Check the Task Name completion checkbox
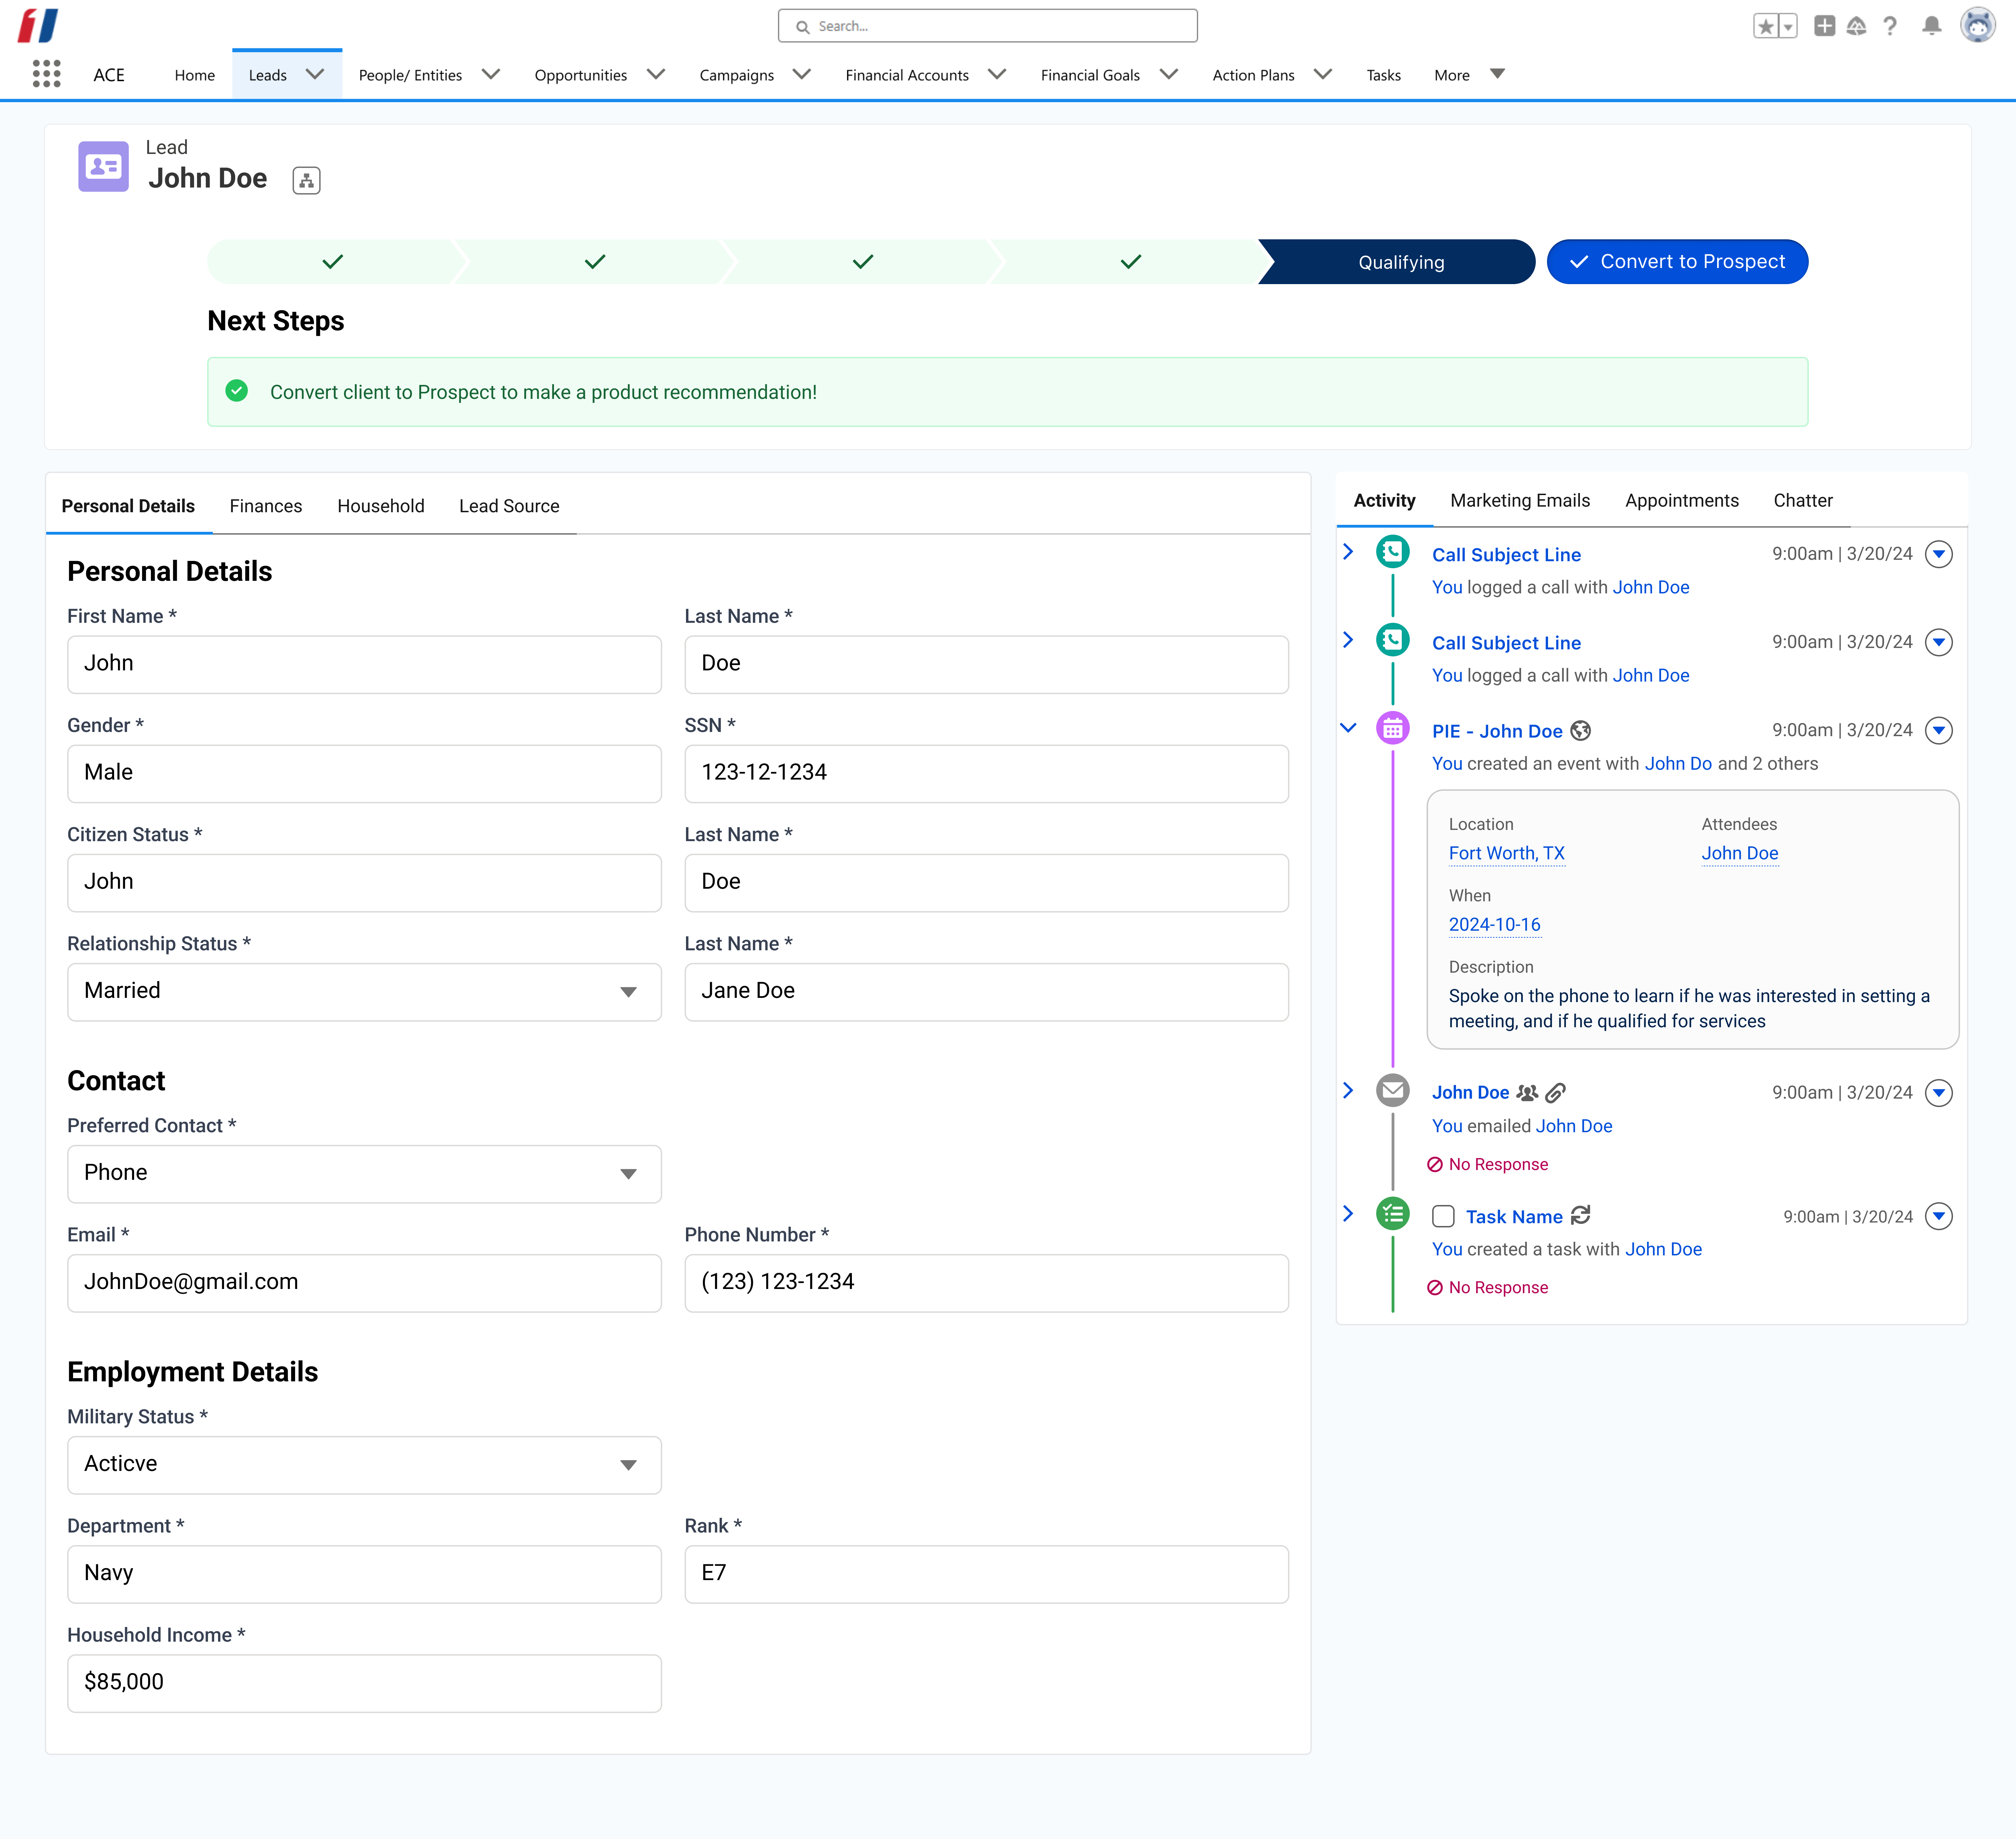2016x1839 pixels. [1443, 1216]
